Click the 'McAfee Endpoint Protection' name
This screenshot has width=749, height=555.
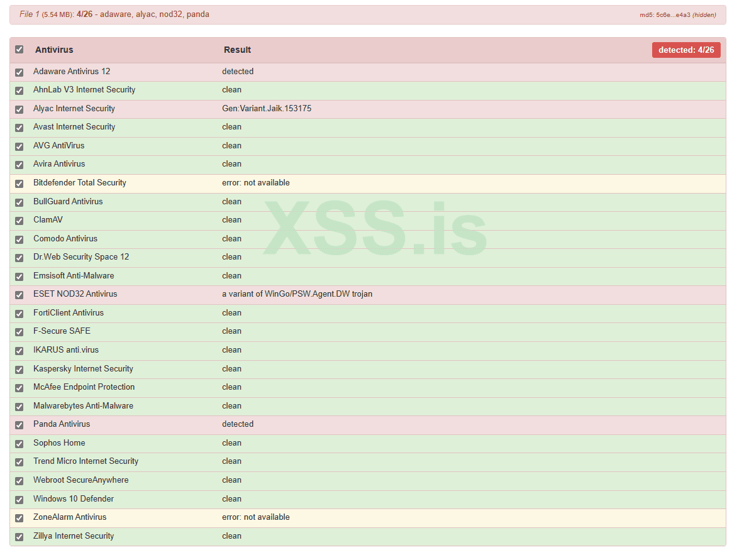84,387
